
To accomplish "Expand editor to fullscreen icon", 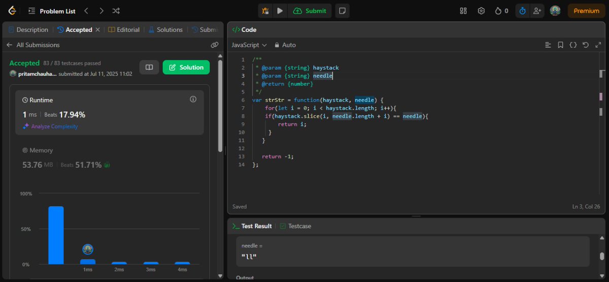I will click(x=598, y=45).
